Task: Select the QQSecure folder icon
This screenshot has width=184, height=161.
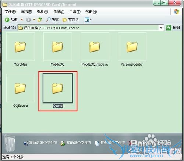Action: coord(21,88)
